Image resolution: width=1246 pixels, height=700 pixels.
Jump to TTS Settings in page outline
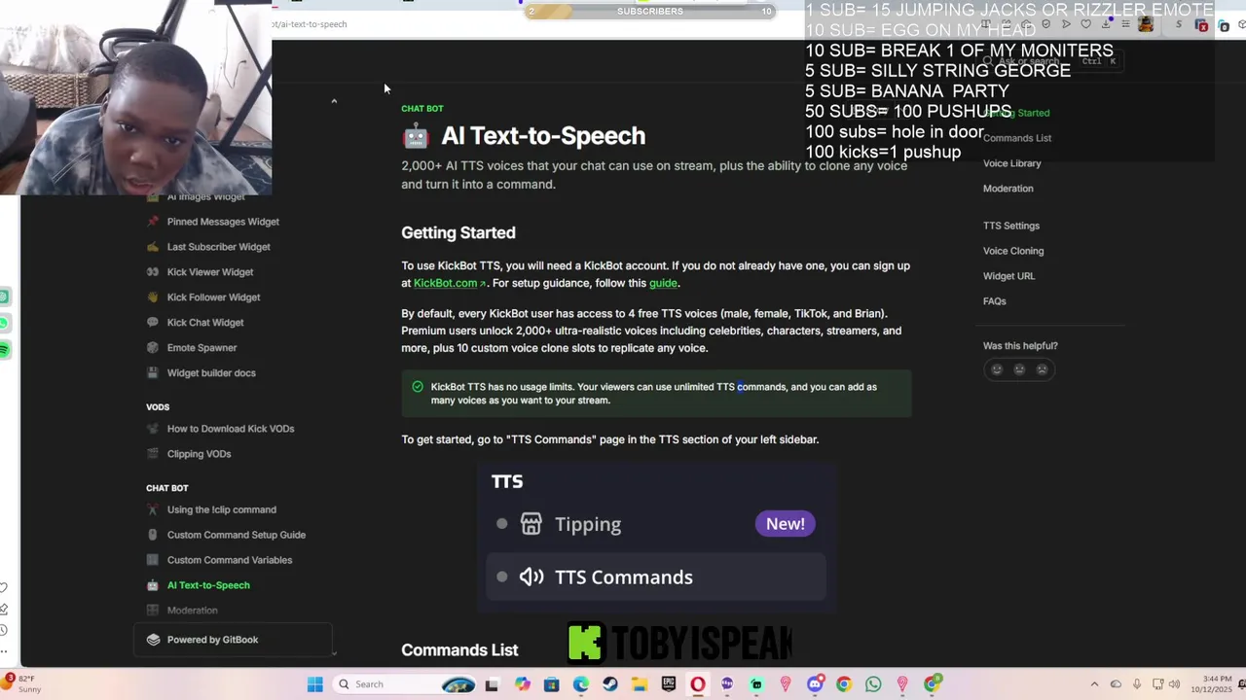point(1011,226)
